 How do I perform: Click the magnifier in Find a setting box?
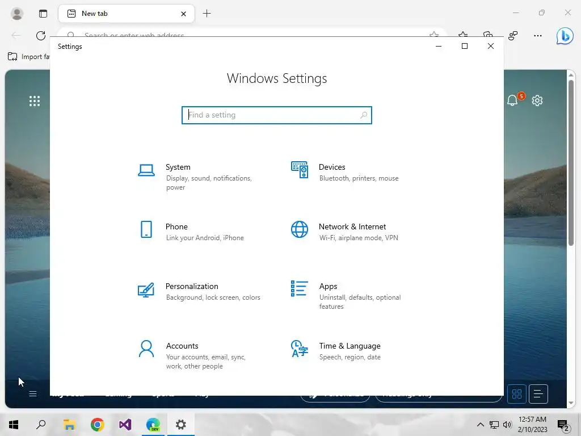pyautogui.click(x=364, y=115)
